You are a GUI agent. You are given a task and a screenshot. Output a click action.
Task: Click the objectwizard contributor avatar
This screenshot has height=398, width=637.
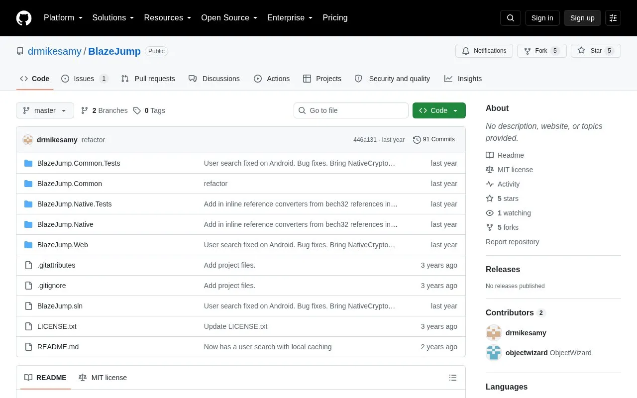point(494,353)
